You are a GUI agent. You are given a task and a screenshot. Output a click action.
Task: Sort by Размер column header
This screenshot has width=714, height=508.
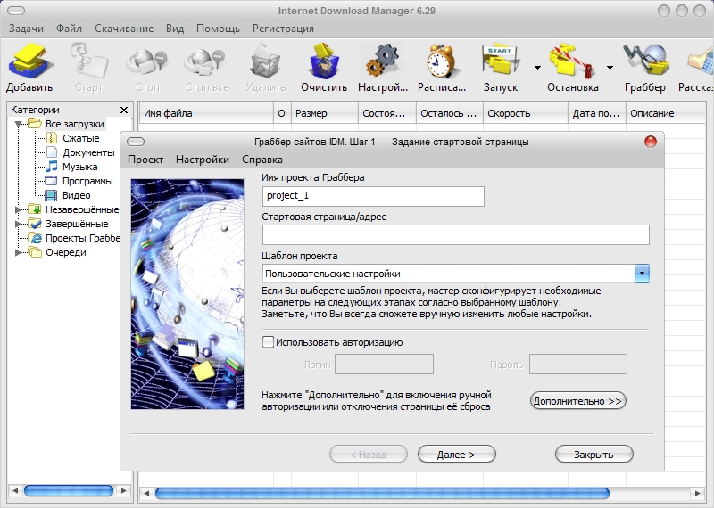325,113
